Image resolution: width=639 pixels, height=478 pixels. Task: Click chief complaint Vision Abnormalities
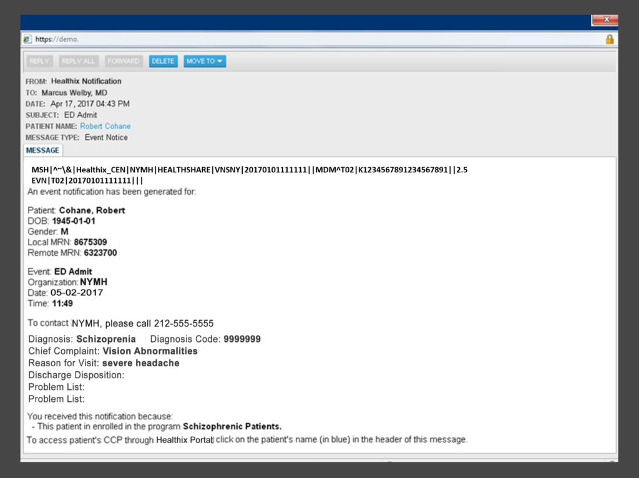(150, 351)
